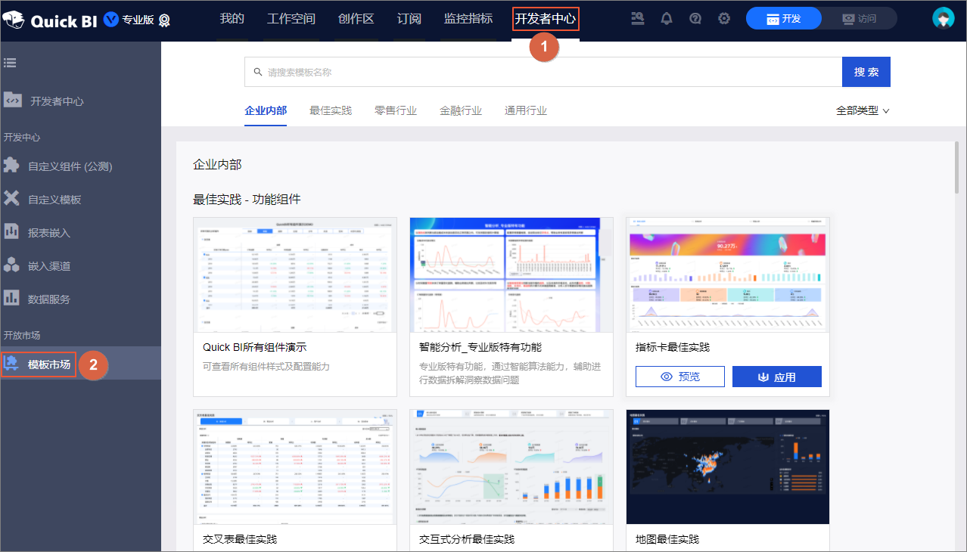The height and width of the screenshot is (552, 967).
Task: Click the hexagons icon for 嵌入渠道
Action: click(11, 265)
